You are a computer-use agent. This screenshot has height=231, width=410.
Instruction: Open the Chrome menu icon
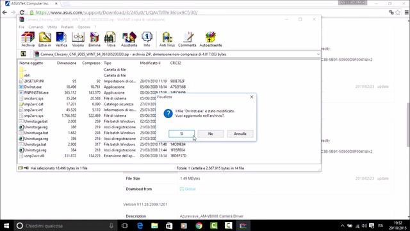pos(407,12)
